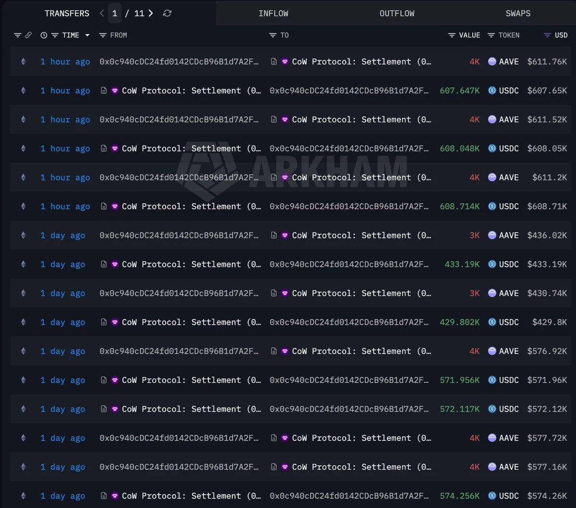The image size is (576, 508).
Task: Click the $430.74K USD amount
Action: click(x=547, y=293)
